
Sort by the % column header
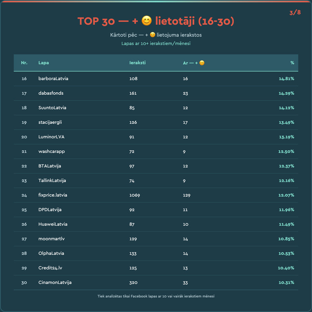[292, 63]
